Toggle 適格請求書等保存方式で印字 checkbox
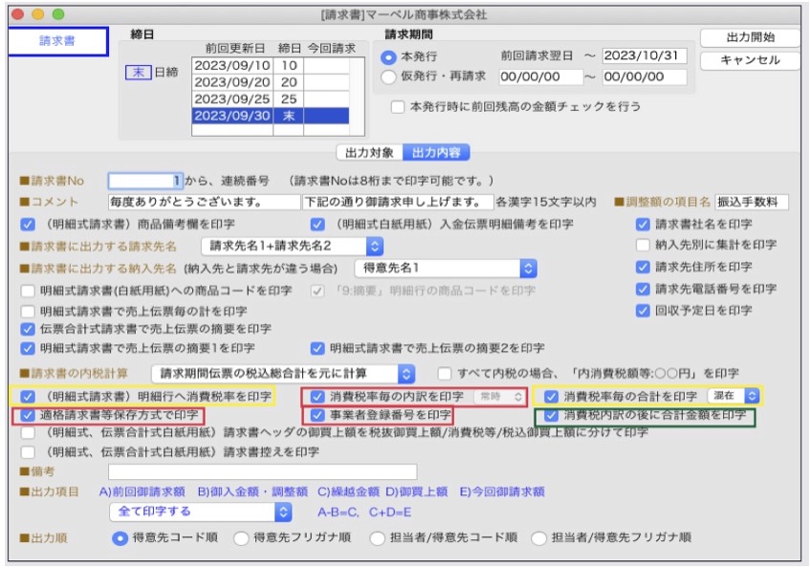The height and width of the screenshot is (569, 810). pyautogui.click(x=28, y=416)
